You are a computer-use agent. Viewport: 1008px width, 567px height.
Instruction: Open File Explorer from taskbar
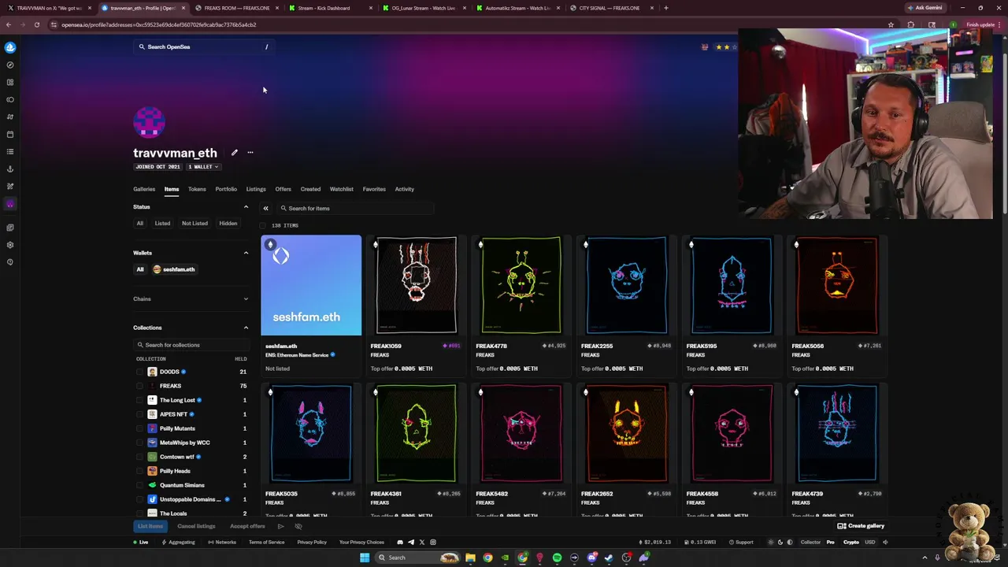(470, 558)
